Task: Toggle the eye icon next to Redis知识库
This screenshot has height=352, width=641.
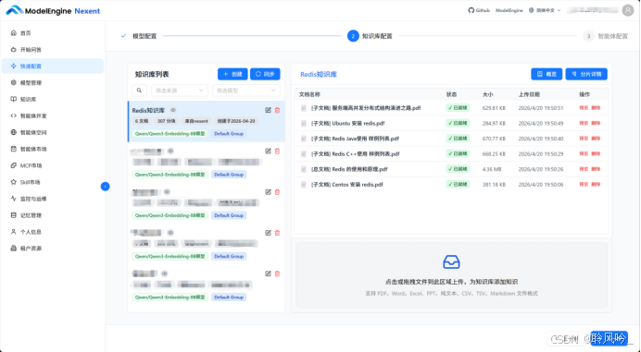Action: pyautogui.click(x=173, y=110)
